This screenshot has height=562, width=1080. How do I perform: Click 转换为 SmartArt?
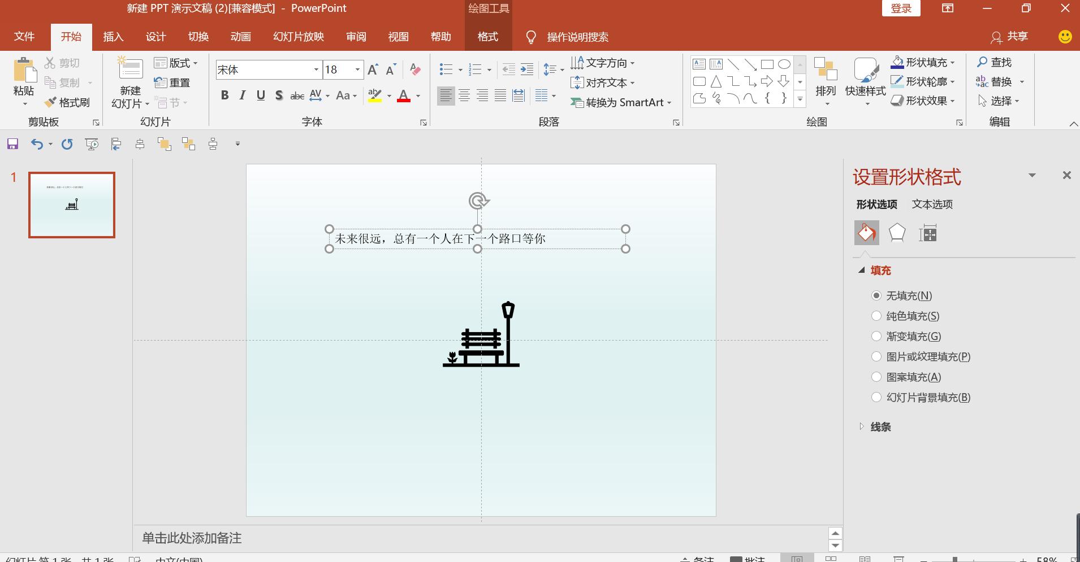pyautogui.click(x=619, y=102)
